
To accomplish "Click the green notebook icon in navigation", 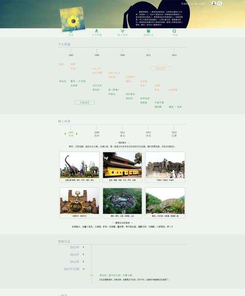I will [x=148, y=31].
